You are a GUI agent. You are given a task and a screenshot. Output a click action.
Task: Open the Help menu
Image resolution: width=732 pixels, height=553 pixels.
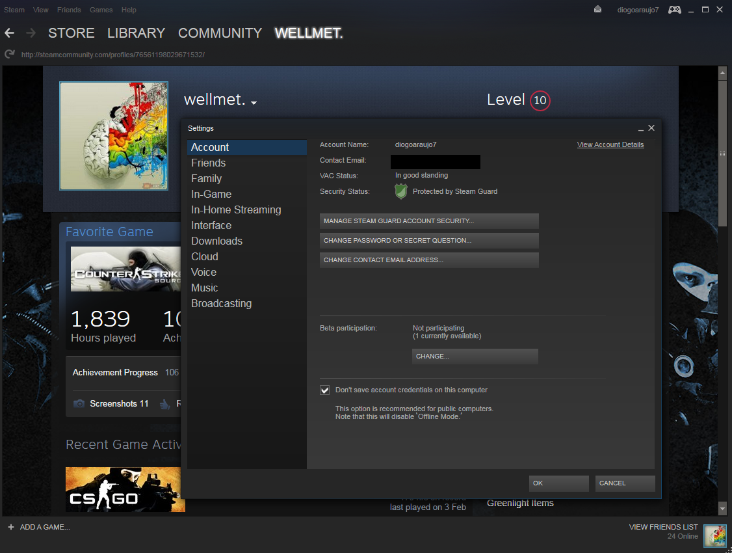point(129,10)
